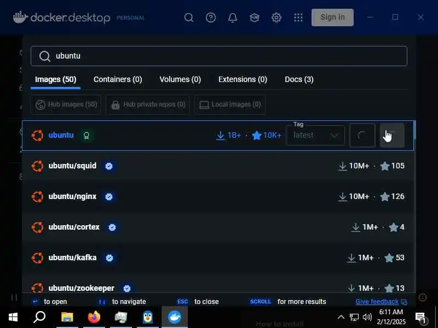Click the Docker whale logo
The height and width of the screenshot is (328, 438).
pos(20,17)
